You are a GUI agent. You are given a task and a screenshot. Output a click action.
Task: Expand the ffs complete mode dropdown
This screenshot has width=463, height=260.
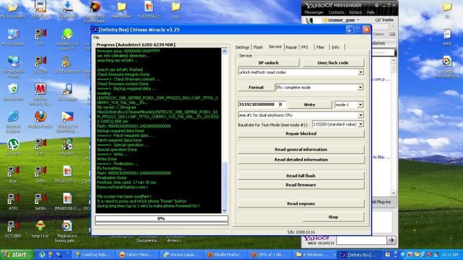pyautogui.click(x=360, y=88)
